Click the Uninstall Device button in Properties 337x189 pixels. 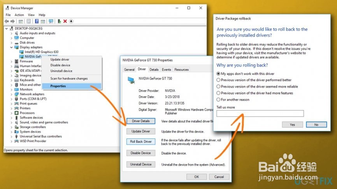pyautogui.click(x=141, y=165)
